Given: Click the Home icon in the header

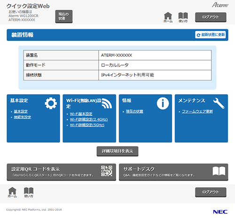Looking at the screenshot, I should [x=168, y=17].
